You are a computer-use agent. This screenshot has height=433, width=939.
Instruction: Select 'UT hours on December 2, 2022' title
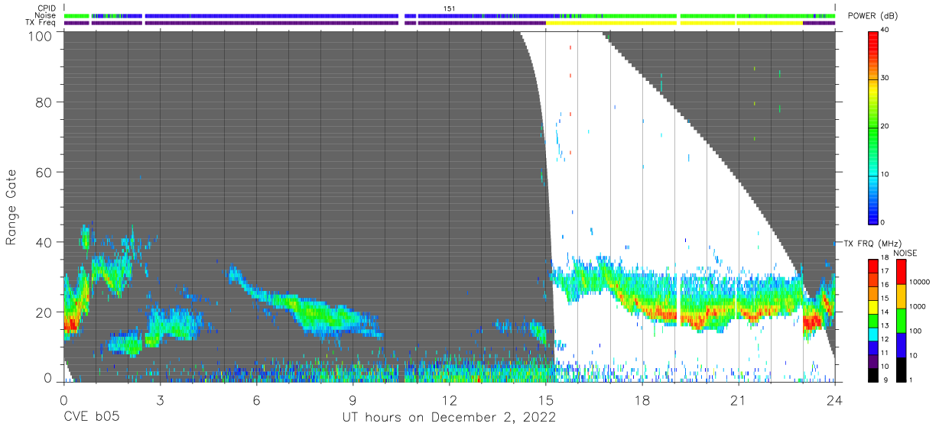[450, 417]
